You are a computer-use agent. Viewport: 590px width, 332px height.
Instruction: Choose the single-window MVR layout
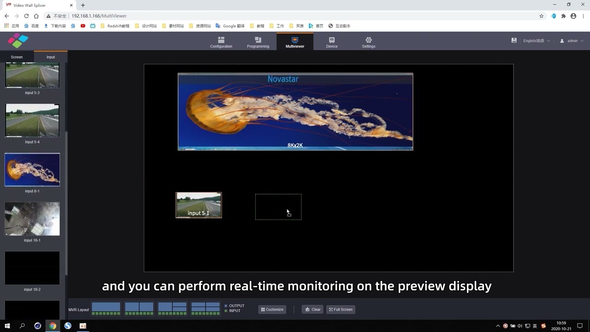point(106,309)
